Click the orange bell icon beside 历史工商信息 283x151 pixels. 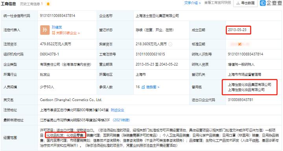point(48,4)
